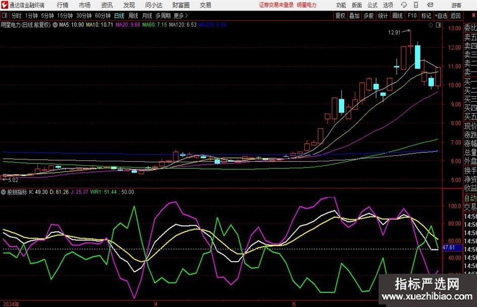Click the 证券交易未登录 login link
Screen dimensions: 477x307
[276, 5]
